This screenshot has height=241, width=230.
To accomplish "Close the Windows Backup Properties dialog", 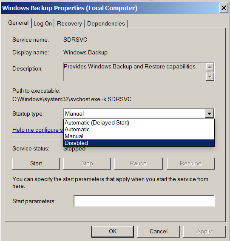I will [224, 8].
